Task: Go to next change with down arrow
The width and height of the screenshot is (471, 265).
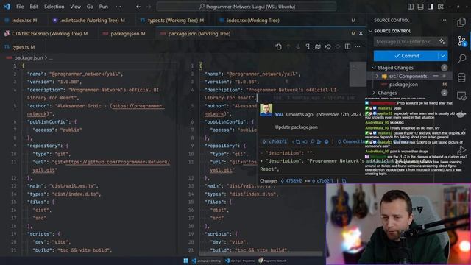Action: tap(298, 46)
